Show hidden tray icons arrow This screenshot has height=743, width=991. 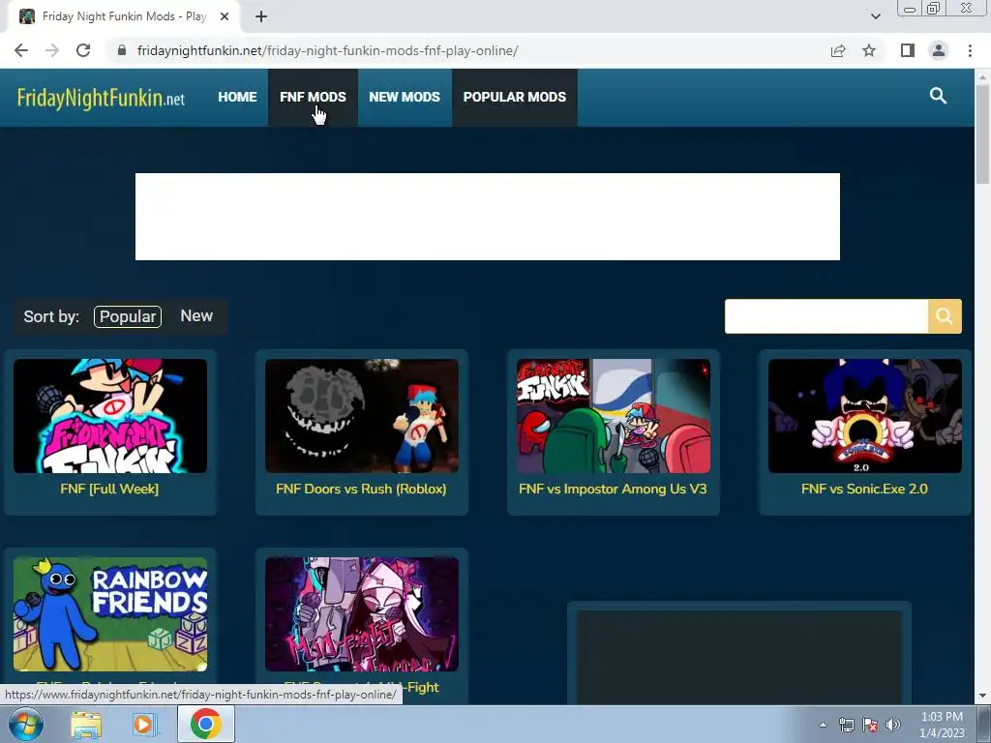[823, 725]
